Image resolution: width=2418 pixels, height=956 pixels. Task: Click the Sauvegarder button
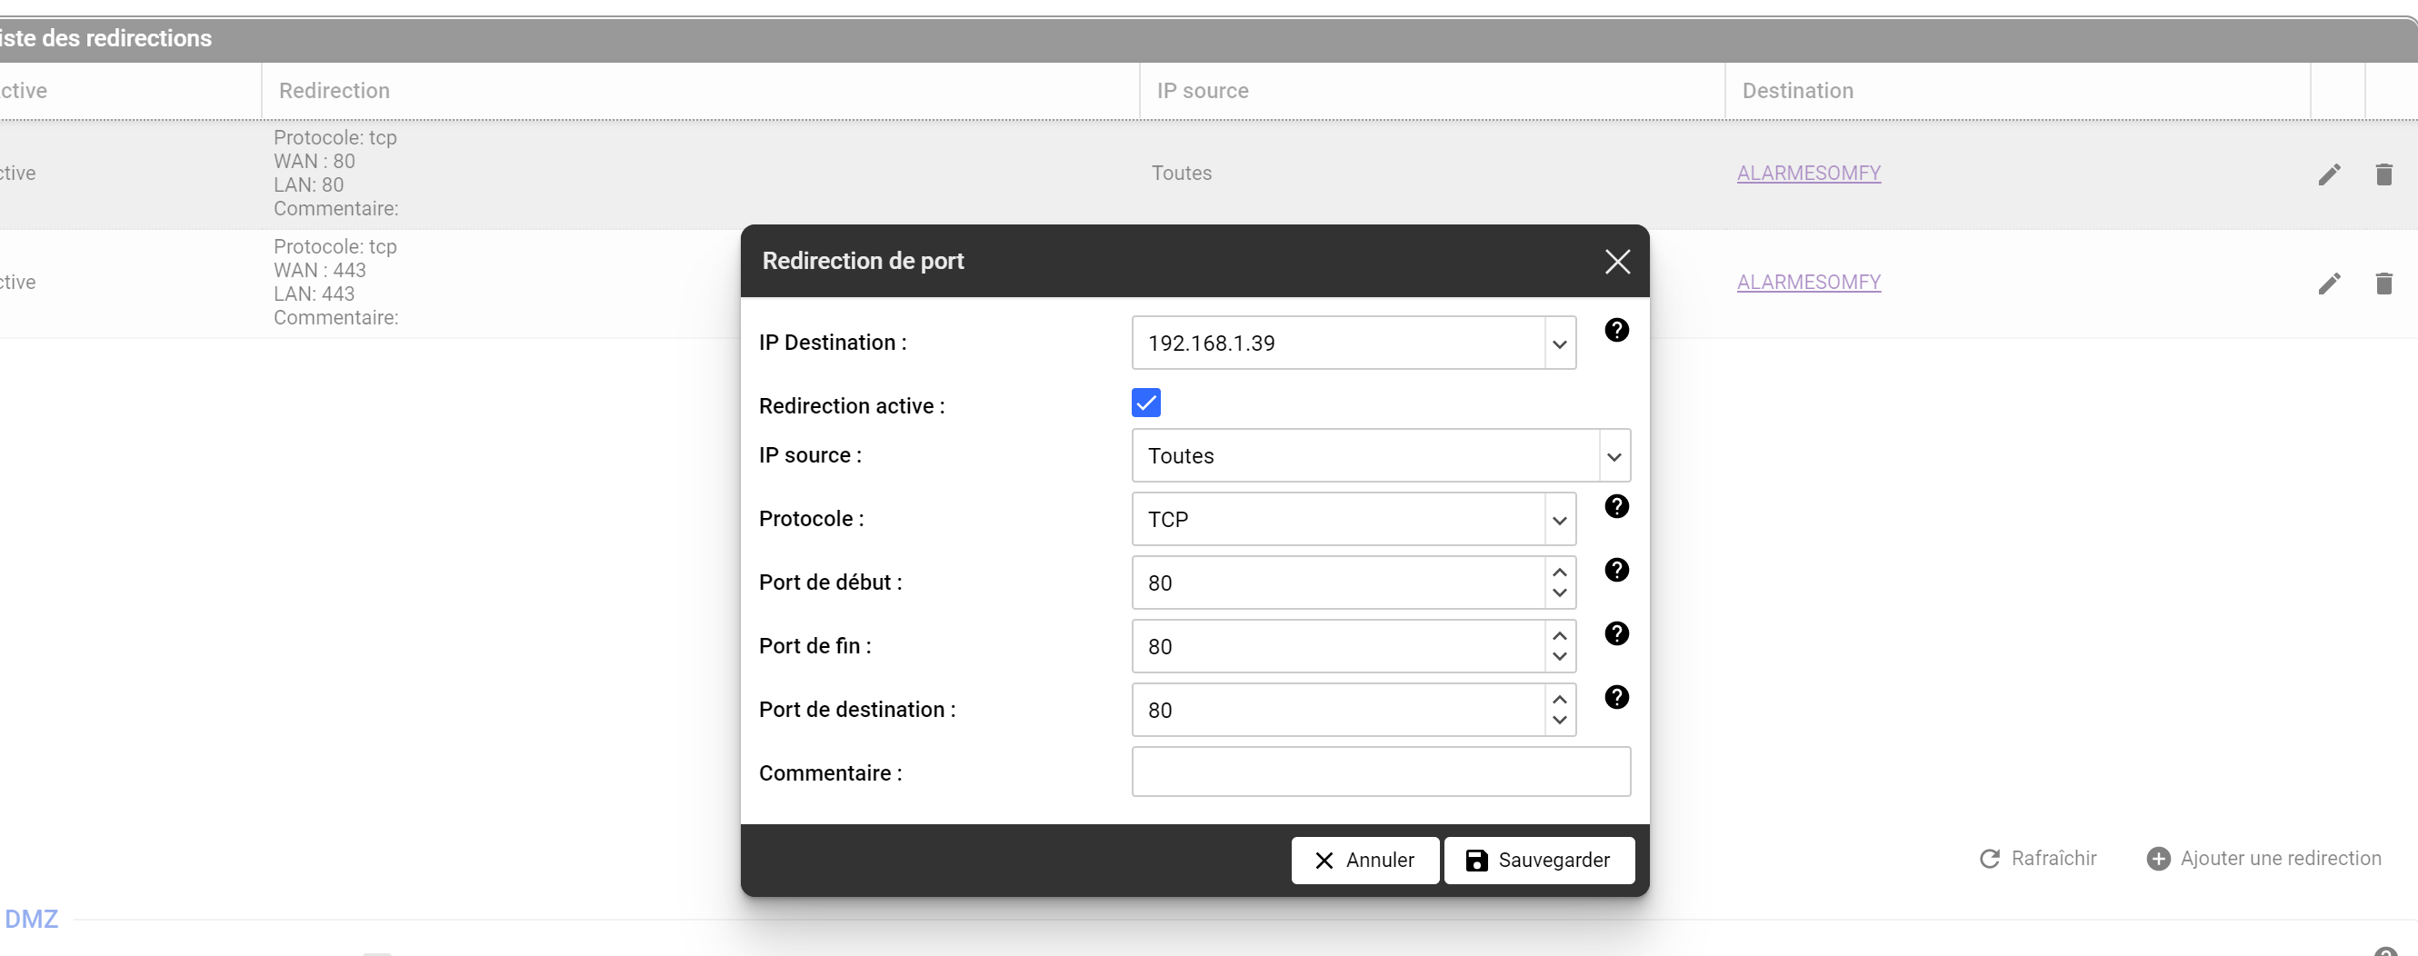tap(1539, 861)
